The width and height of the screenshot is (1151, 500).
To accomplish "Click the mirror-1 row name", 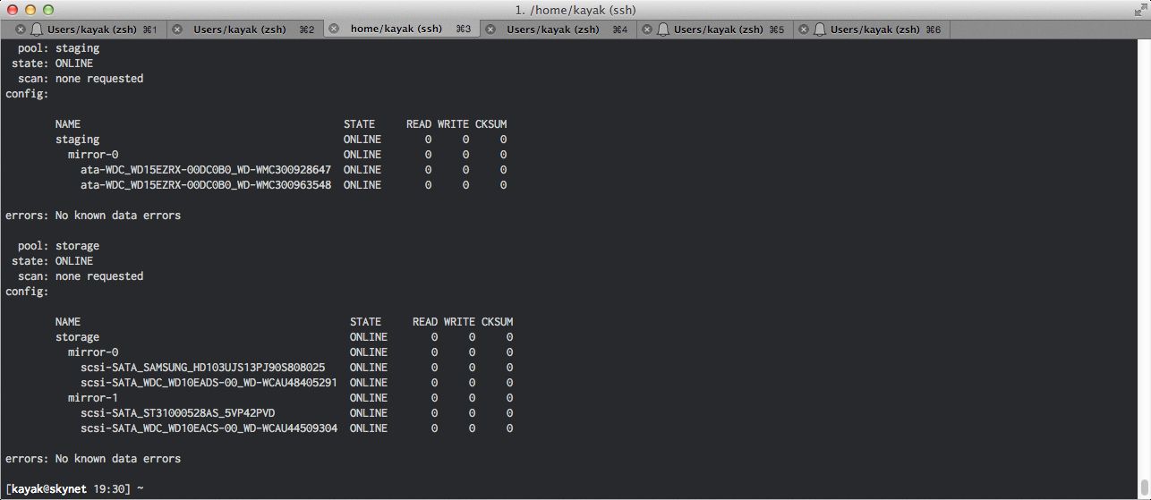I will coord(93,398).
